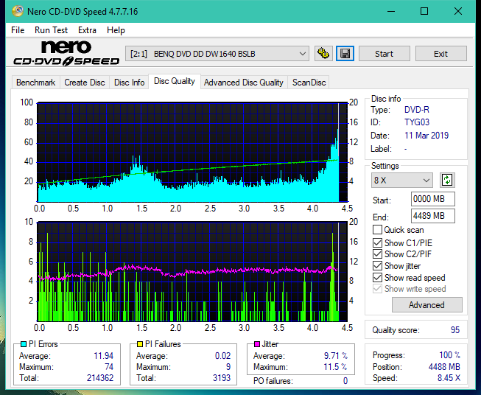
Task: Open the File menu
Action: pyautogui.click(x=18, y=30)
